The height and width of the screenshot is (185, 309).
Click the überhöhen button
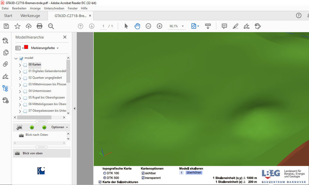(x=194, y=173)
